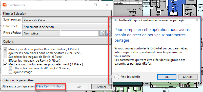203x92 pixels.
Task: Close the dRofusRevitPlugin shared parameters dialog
Action: 196,20
